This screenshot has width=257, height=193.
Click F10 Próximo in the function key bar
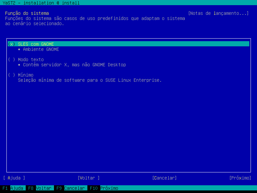coord(104,188)
